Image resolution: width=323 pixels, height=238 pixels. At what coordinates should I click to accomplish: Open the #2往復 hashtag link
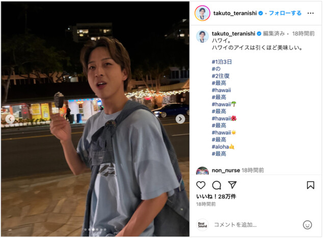(x=221, y=76)
